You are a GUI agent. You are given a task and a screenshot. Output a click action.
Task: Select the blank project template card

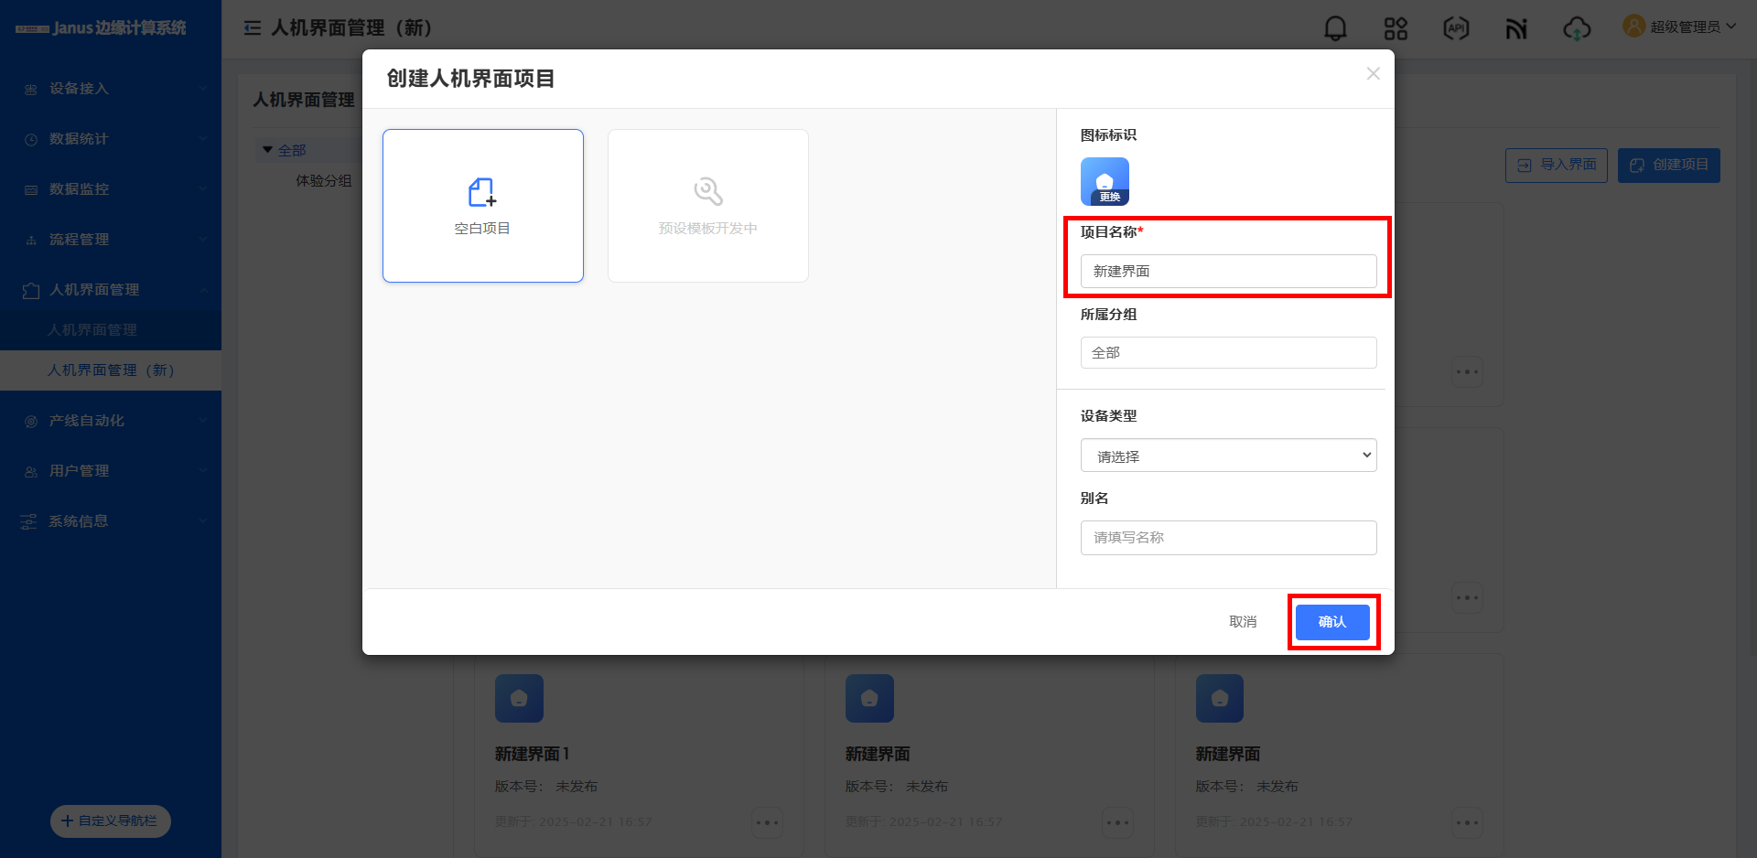483,206
